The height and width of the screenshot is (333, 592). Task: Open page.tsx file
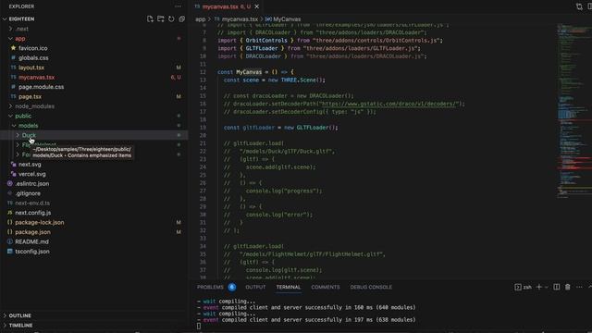tap(30, 96)
